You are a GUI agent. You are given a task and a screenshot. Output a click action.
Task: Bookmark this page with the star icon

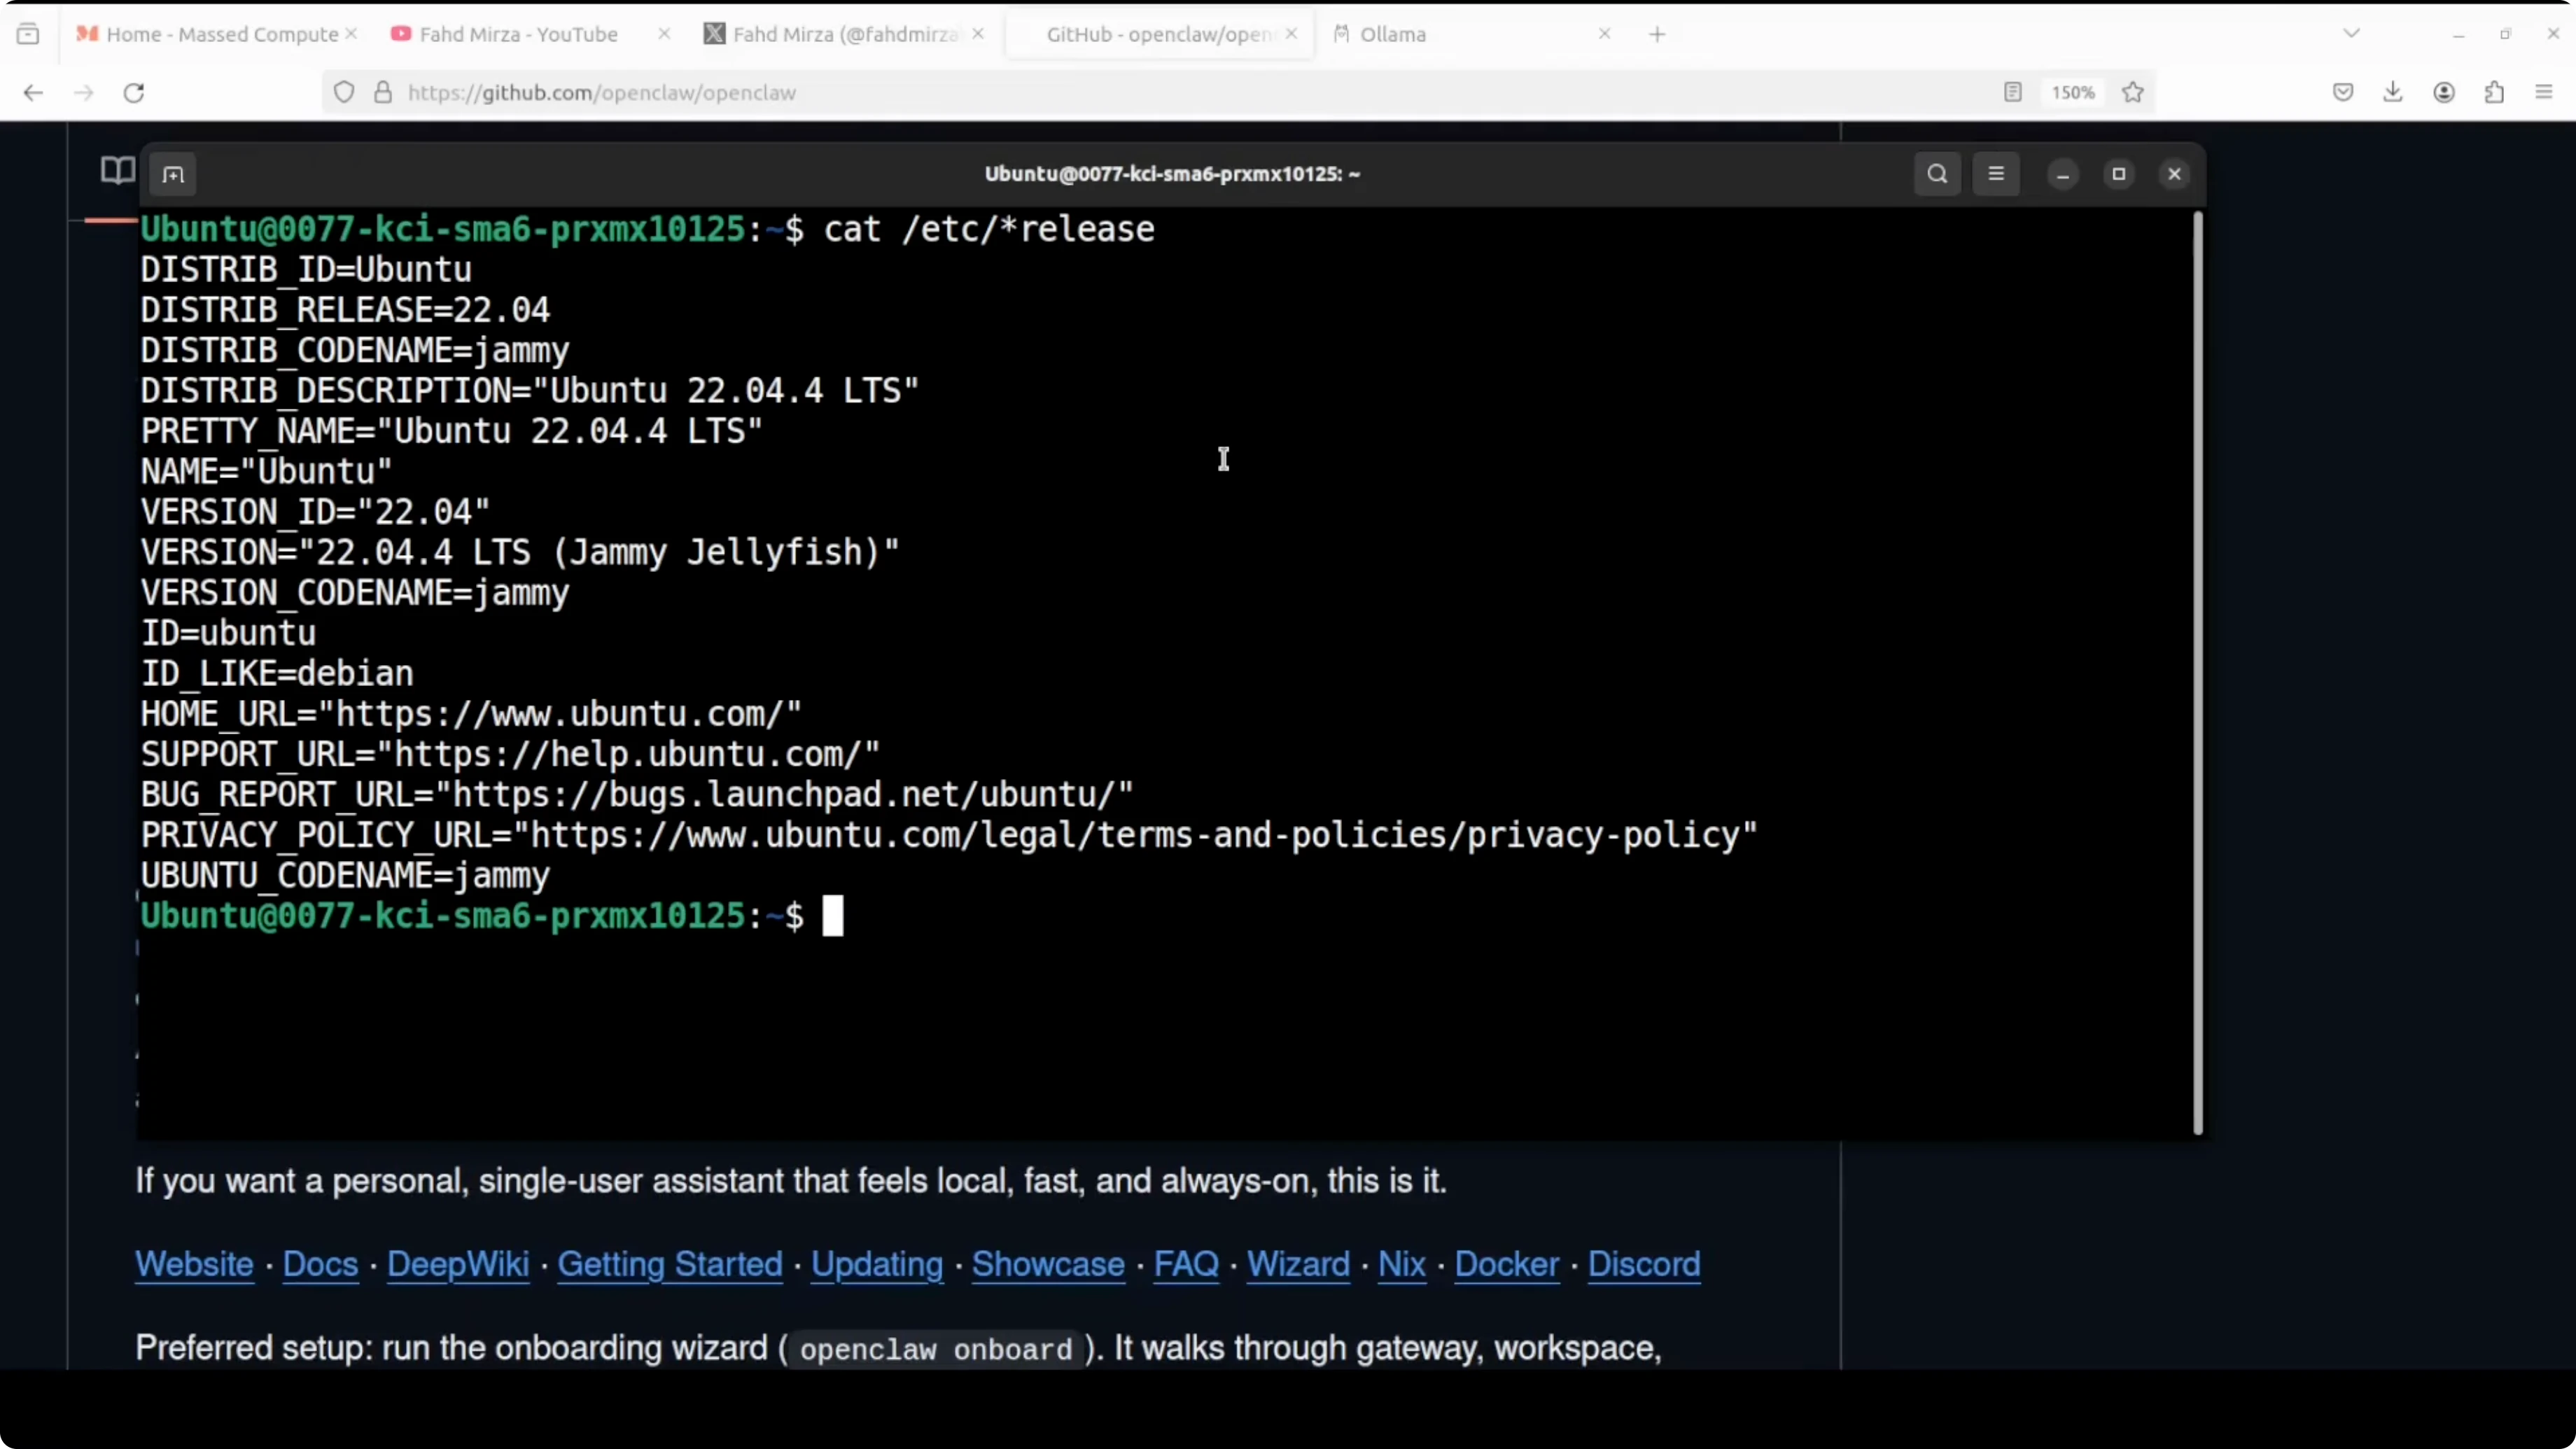[2133, 92]
